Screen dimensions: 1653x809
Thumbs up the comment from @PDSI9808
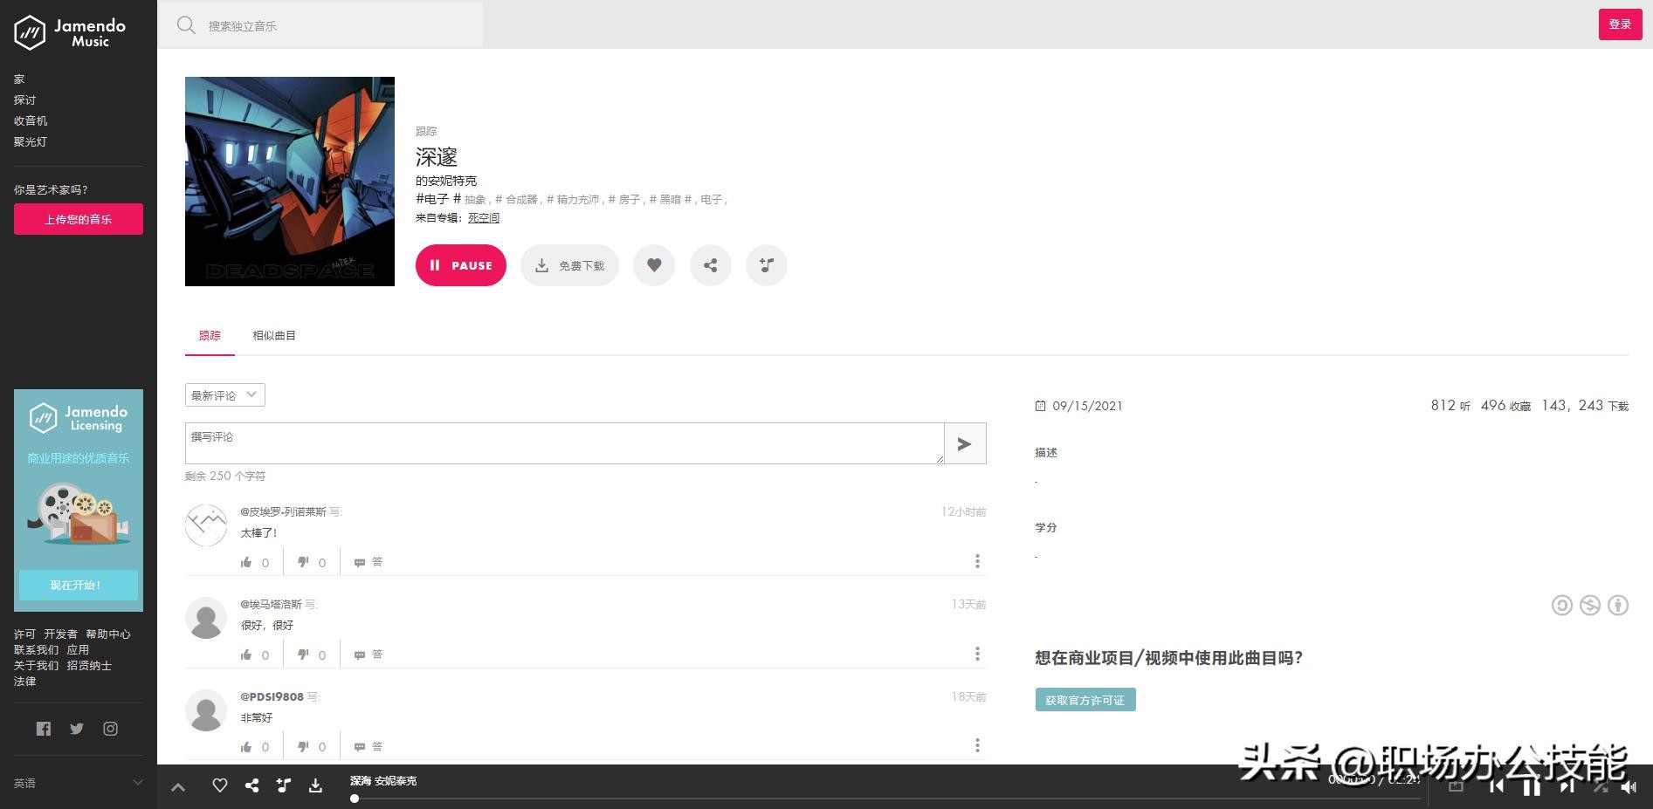(246, 747)
